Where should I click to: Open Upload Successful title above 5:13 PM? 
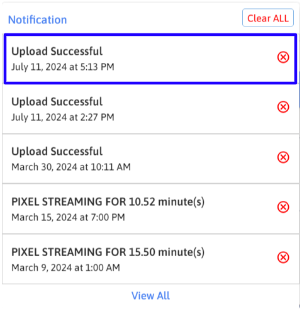tap(57, 52)
